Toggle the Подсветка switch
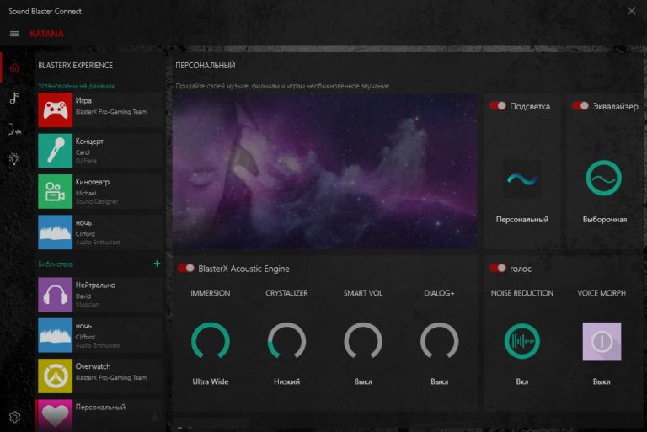This screenshot has width=647, height=432. pyautogui.click(x=498, y=106)
